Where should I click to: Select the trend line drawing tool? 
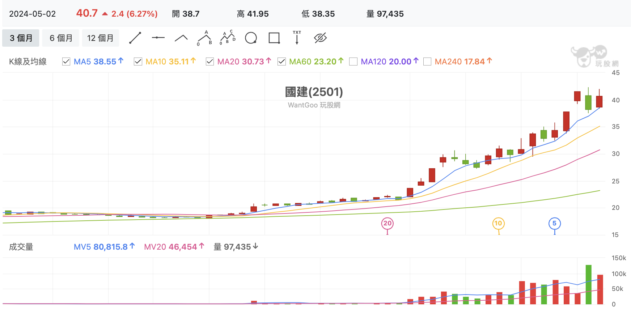coord(135,38)
